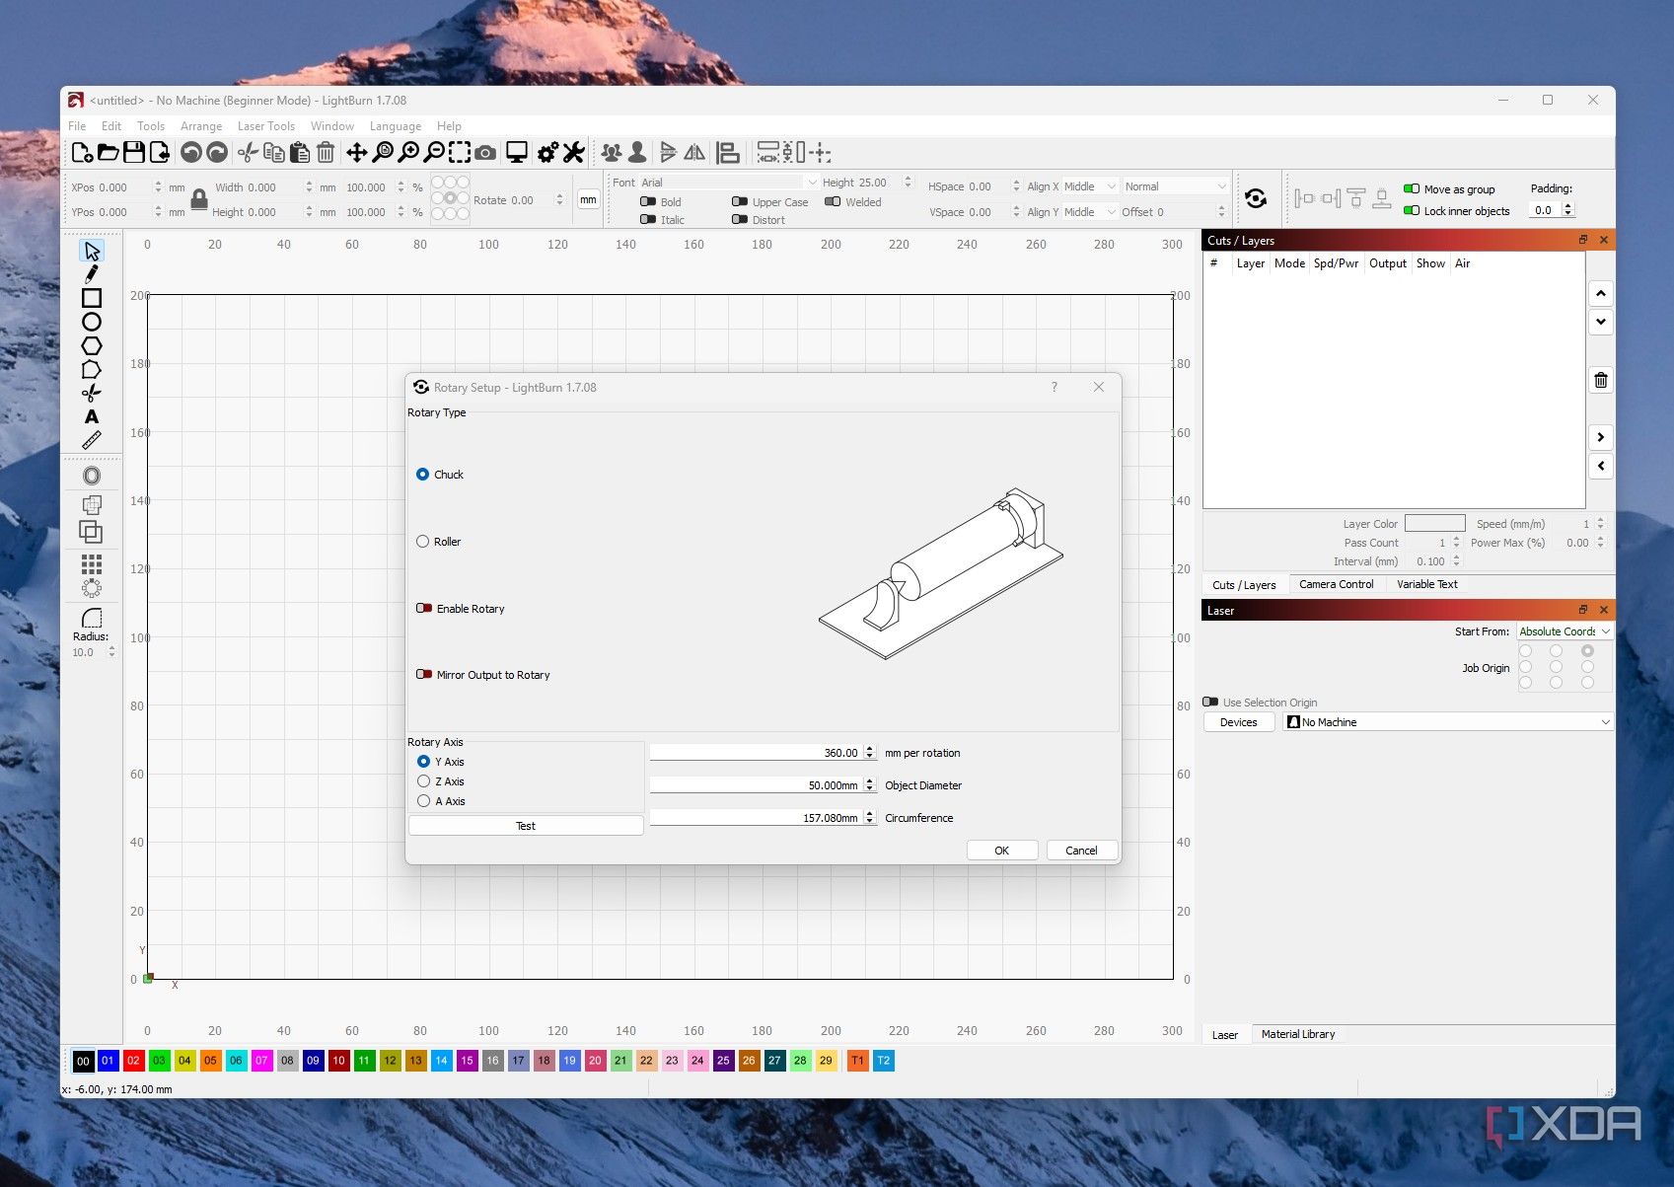Expand the Font Arial dropdown

tap(729, 183)
